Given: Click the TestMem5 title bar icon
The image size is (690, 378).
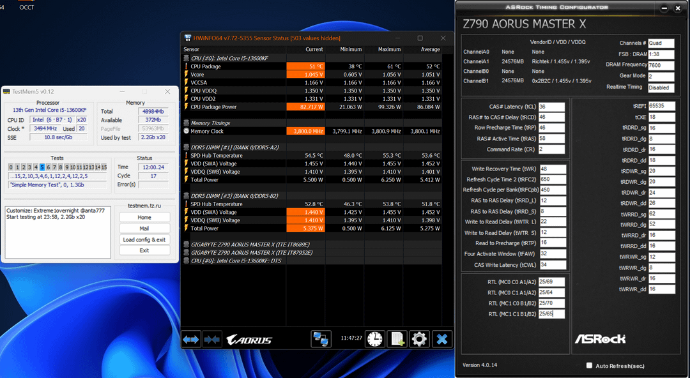Looking at the screenshot, I should click(x=6, y=91).
